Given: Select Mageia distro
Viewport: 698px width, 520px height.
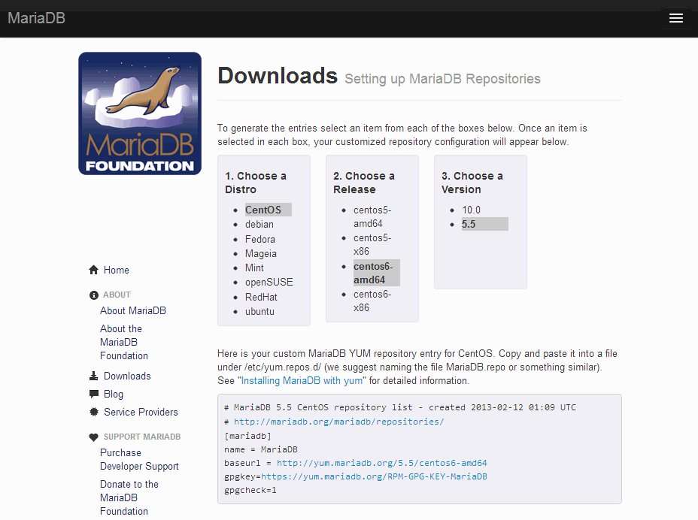Looking at the screenshot, I should [x=260, y=253].
